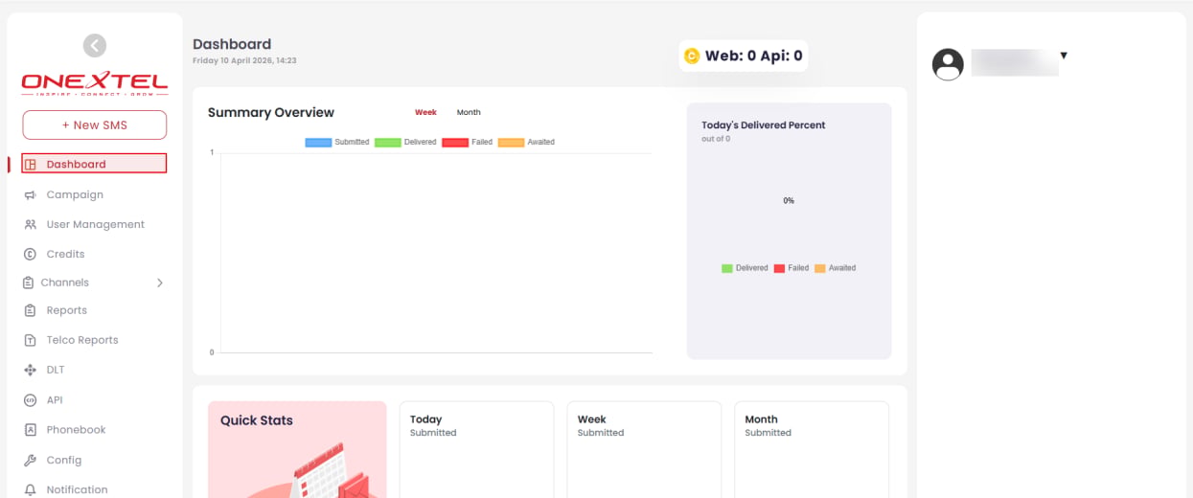
Task: Toggle Failed series in summary legend
Action: coord(467,142)
